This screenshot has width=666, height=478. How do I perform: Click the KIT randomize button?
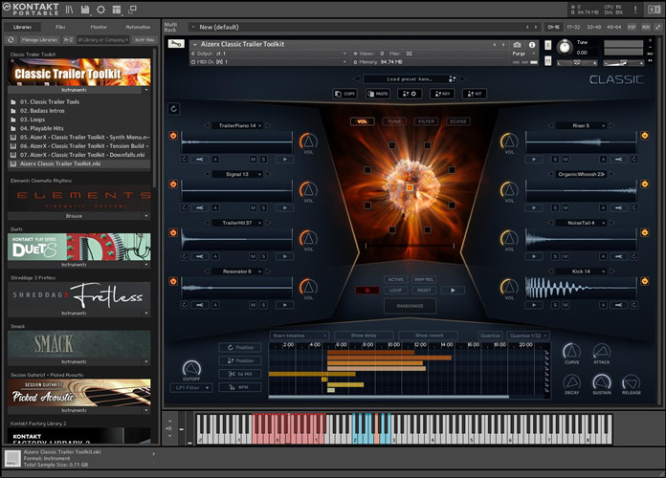(x=474, y=94)
